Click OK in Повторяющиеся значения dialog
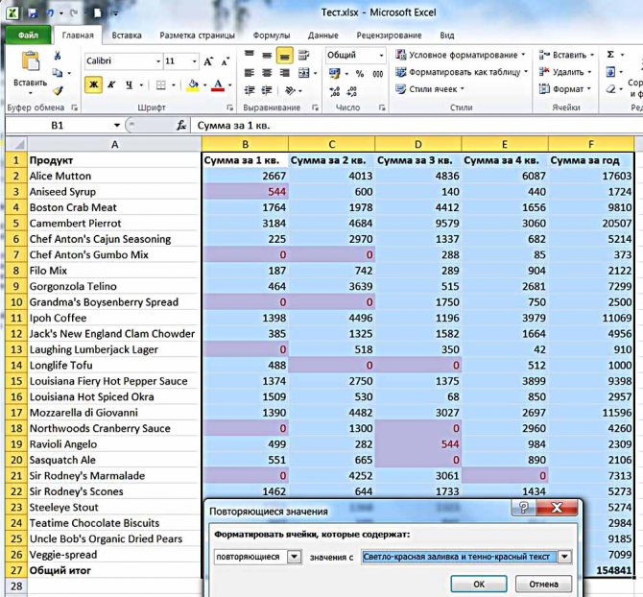Screen dimensions: 643x597 (479, 584)
